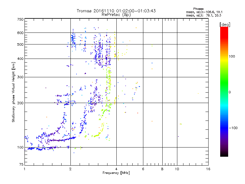Click the y-axis tick label '100'
This screenshot has height=184, width=245.
click(x=20, y=147)
